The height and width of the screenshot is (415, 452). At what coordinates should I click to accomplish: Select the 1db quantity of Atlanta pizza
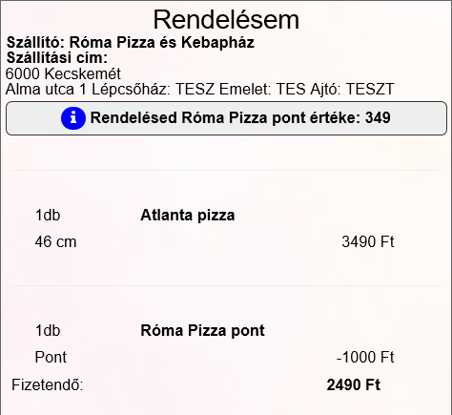tap(48, 216)
